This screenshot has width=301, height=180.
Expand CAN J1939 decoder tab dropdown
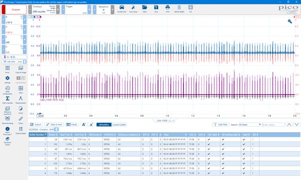point(173,121)
